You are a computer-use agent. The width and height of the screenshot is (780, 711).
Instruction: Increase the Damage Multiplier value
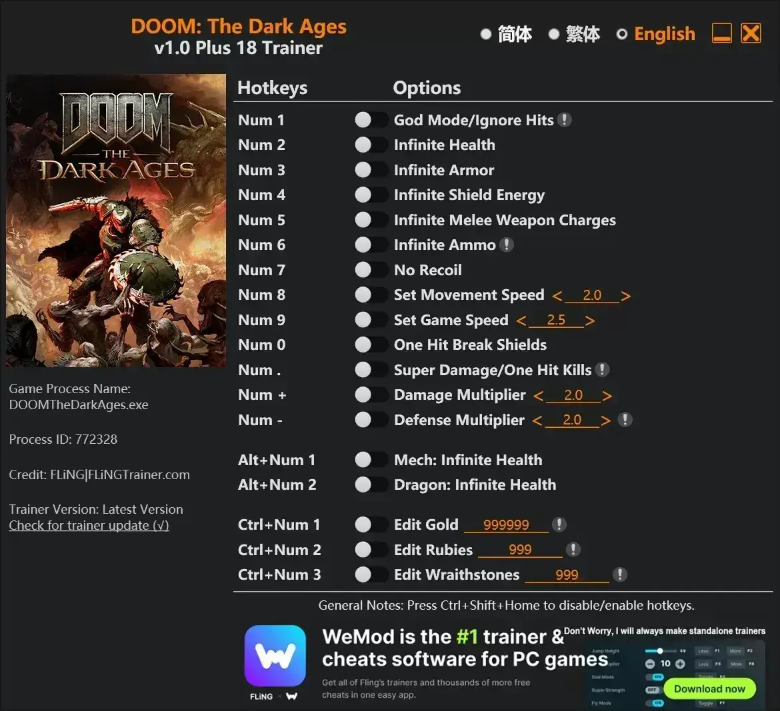point(607,394)
